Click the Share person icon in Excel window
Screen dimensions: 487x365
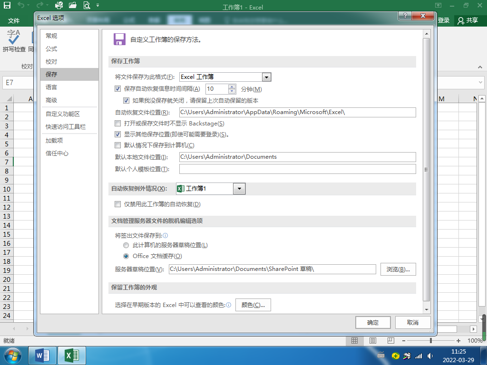[461, 21]
